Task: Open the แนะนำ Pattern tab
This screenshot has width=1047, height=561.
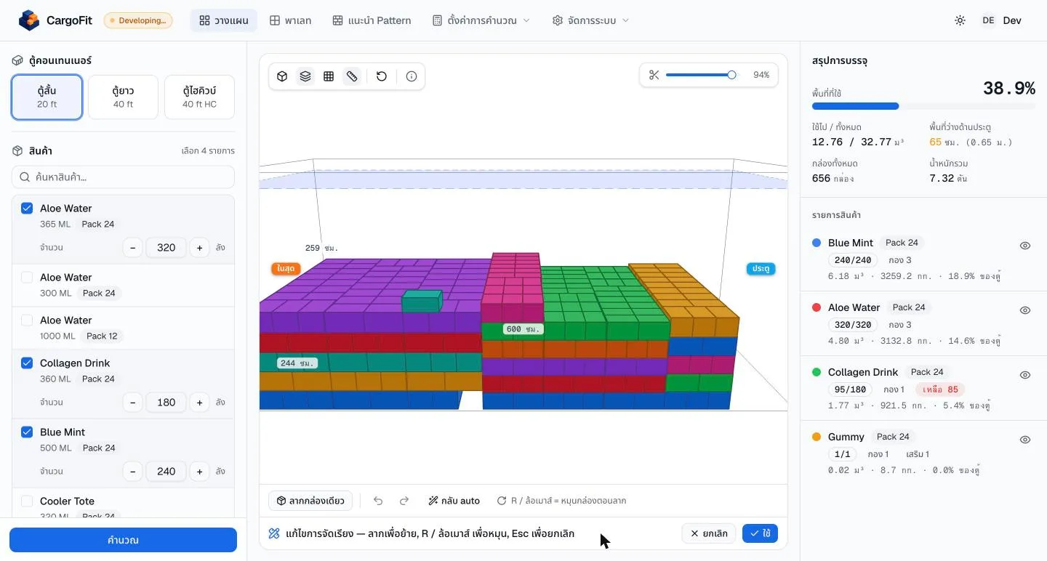Action: click(x=372, y=20)
